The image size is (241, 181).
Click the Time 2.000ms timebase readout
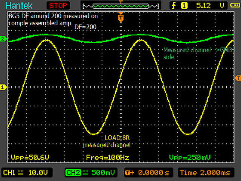206,173
